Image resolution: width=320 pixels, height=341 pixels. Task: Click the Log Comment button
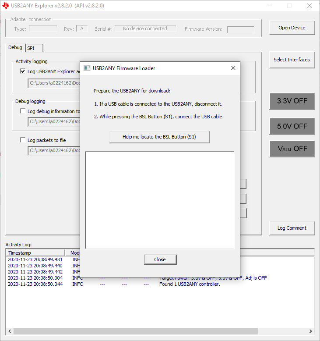click(292, 228)
